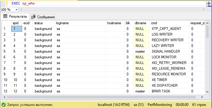The image size is (212, 108).
Task: Click master dbname in SIGNAL HANDLER row
Action: (141, 51)
